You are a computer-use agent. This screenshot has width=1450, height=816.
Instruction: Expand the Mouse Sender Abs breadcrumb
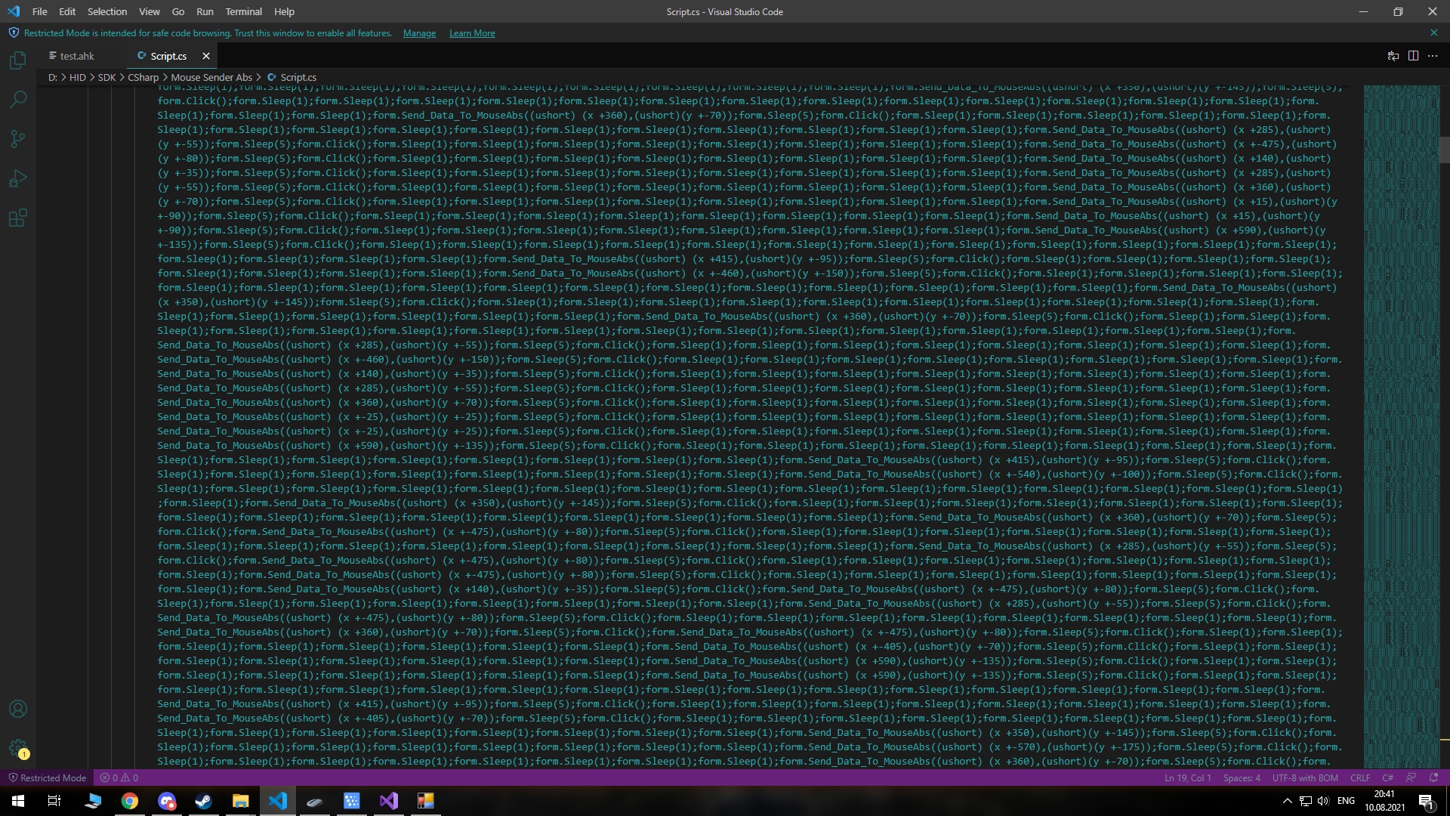(x=211, y=77)
